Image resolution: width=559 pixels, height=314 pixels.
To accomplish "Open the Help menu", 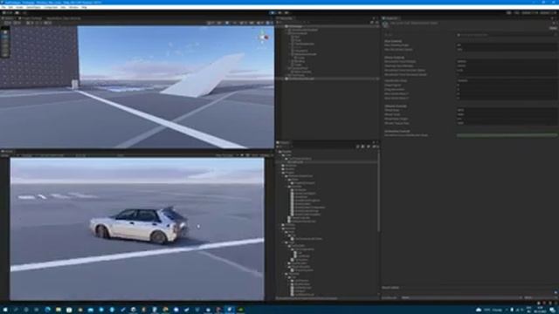I will click(84, 7).
